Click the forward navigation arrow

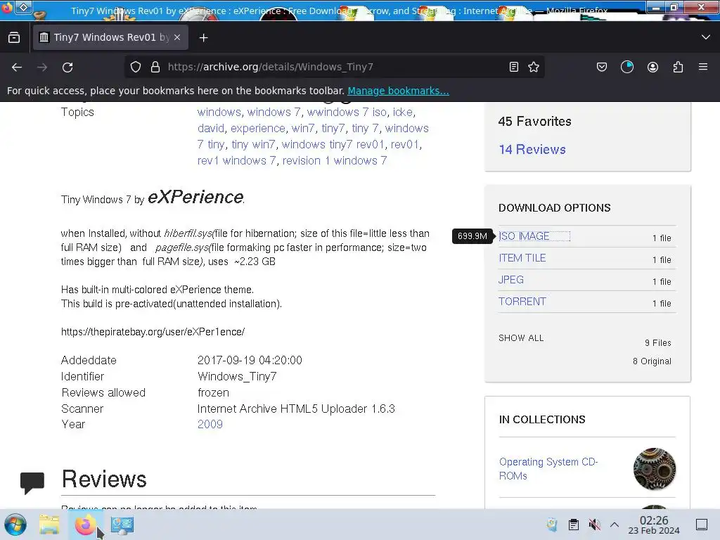[x=42, y=67]
